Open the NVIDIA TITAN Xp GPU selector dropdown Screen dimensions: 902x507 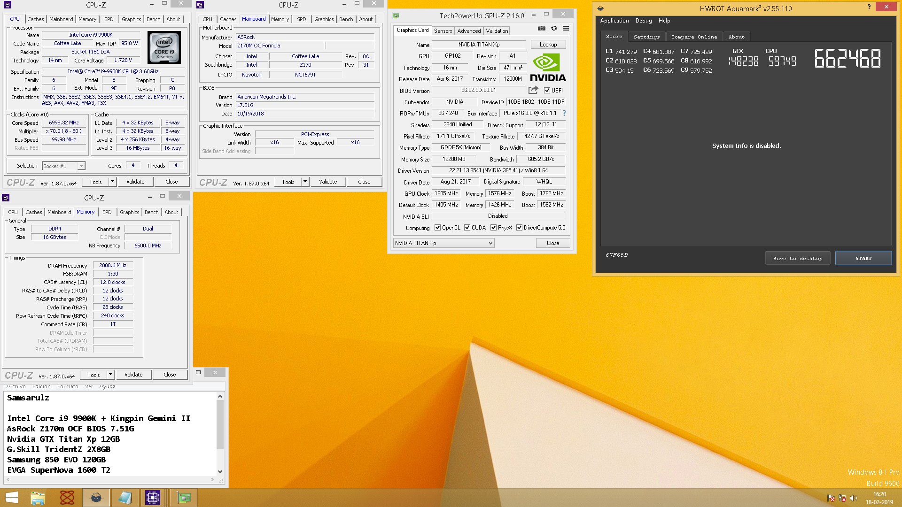pyautogui.click(x=443, y=243)
